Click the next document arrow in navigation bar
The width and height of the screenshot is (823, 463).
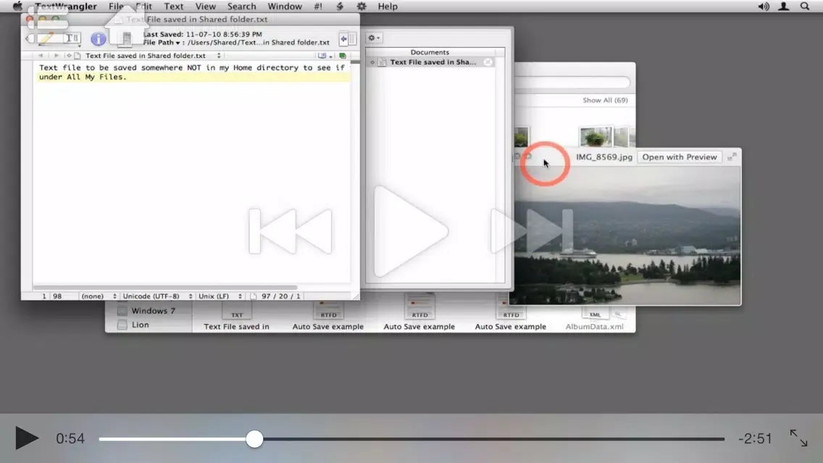(x=56, y=56)
